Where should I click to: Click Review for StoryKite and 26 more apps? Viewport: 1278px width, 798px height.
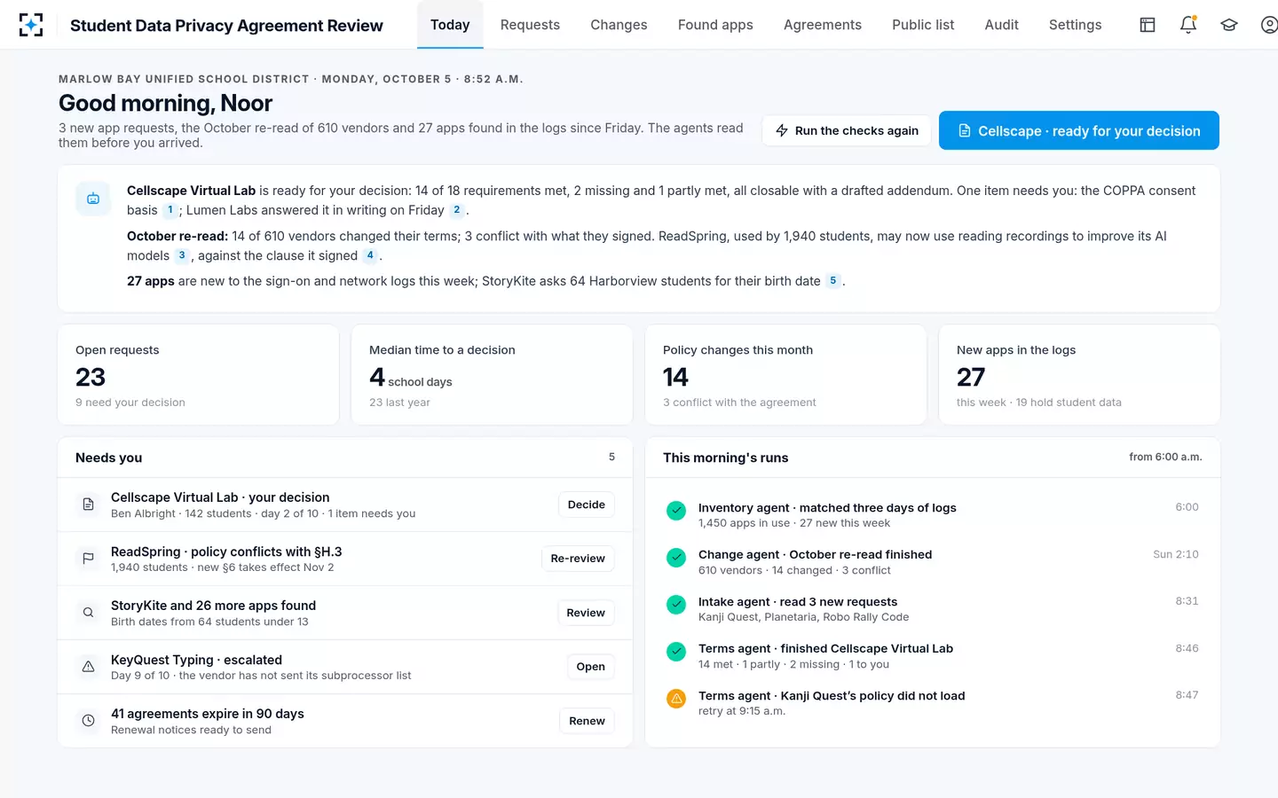[586, 613]
